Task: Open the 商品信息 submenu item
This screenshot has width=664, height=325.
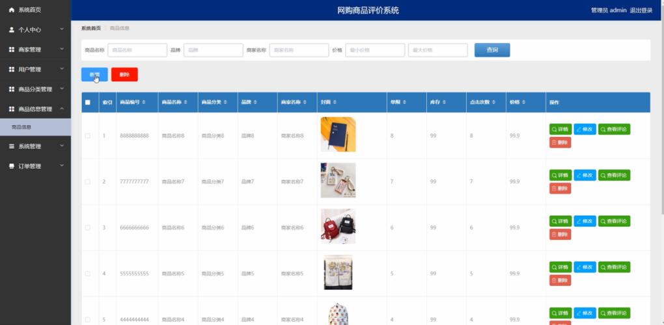Action: 21,127
